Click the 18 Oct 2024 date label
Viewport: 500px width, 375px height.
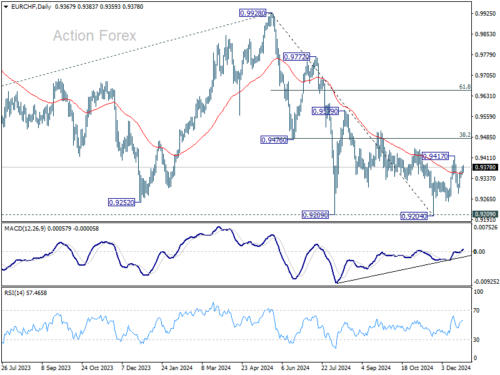pos(417,368)
